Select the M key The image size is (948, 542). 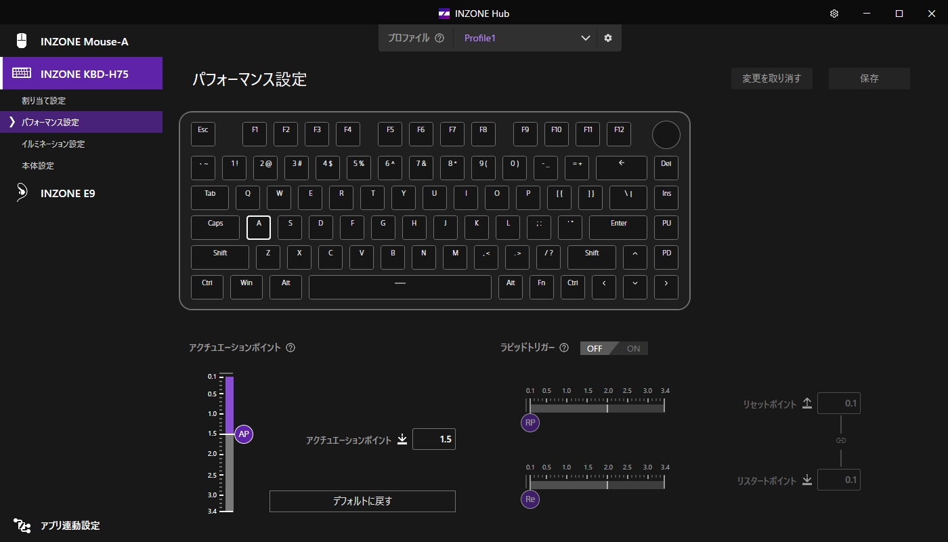(x=455, y=257)
